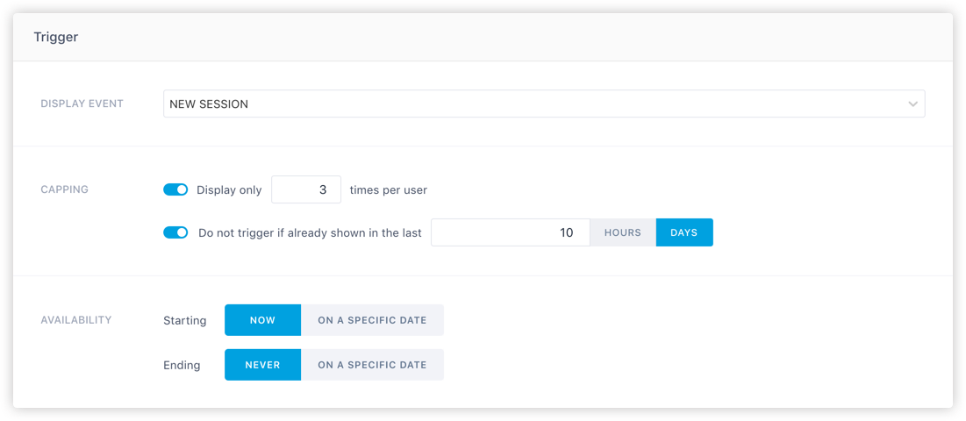Toggle off the 'Display only' capping switch
Screen dimensions: 966x421
[x=175, y=189]
